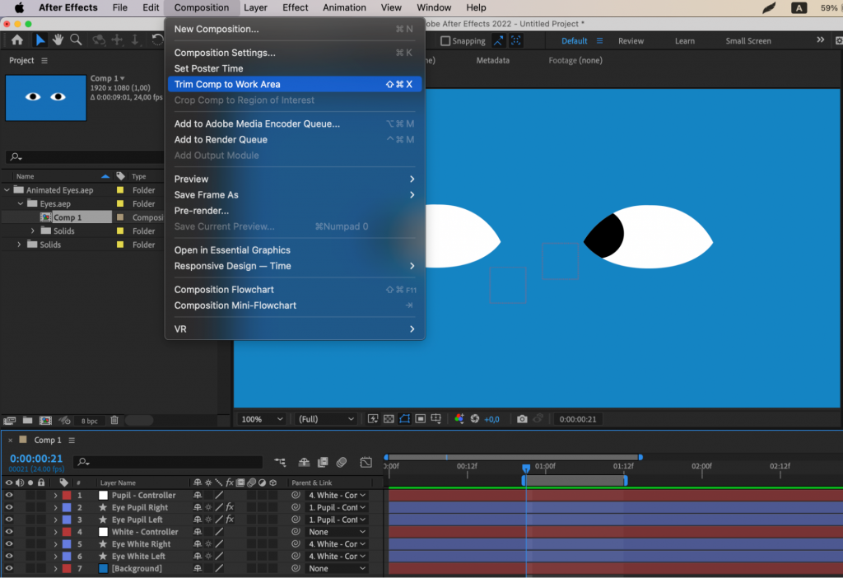The width and height of the screenshot is (843, 578).
Task: Open the Animation menu in the menu bar
Action: click(x=343, y=7)
